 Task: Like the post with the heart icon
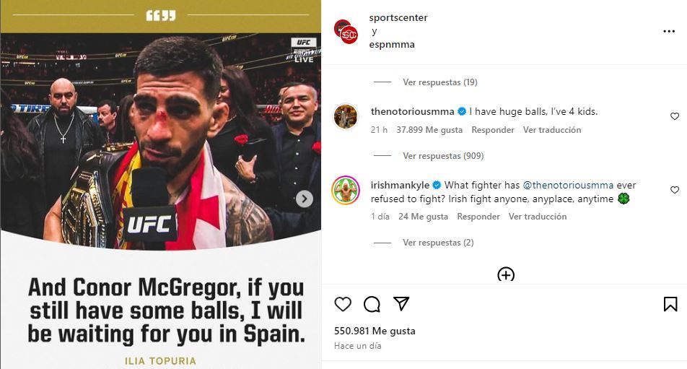(x=343, y=304)
